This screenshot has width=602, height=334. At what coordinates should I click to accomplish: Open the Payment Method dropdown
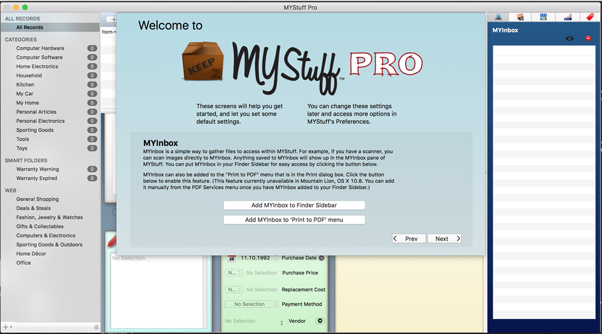coord(251,304)
